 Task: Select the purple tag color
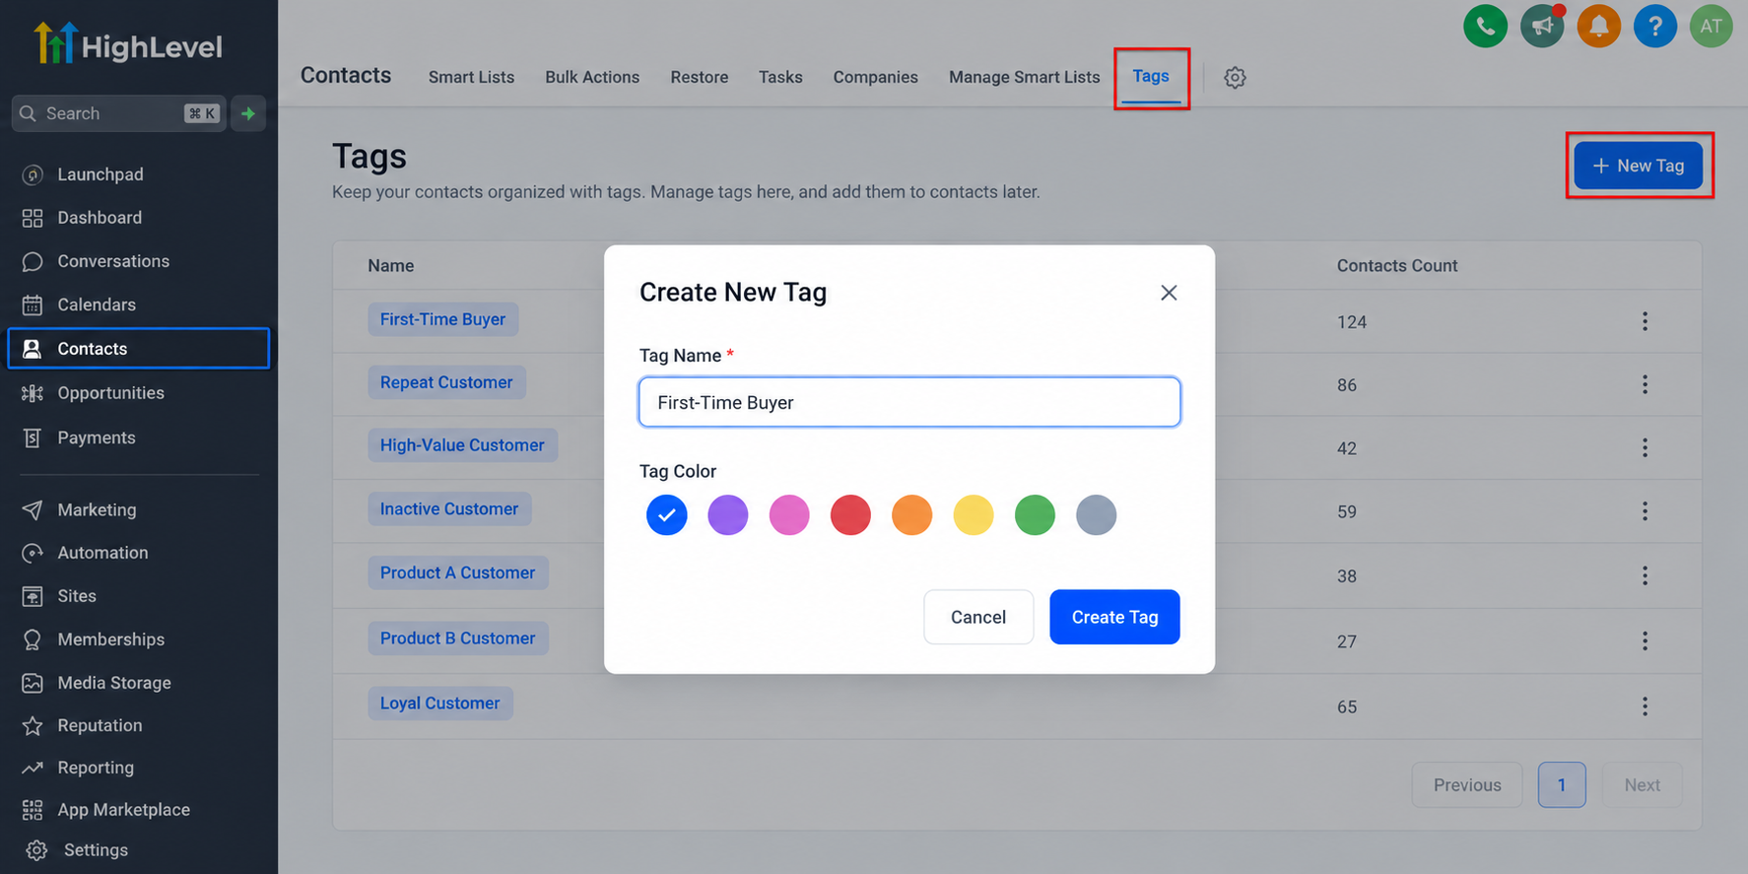point(728,514)
